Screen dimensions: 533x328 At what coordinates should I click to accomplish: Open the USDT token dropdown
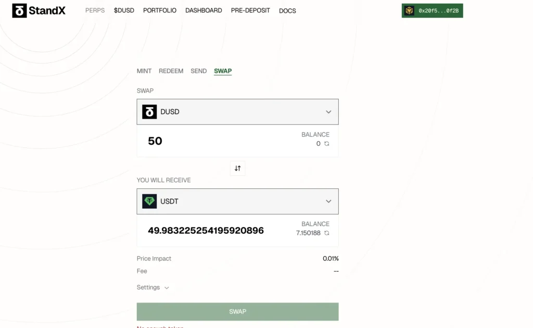coord(328,201)
